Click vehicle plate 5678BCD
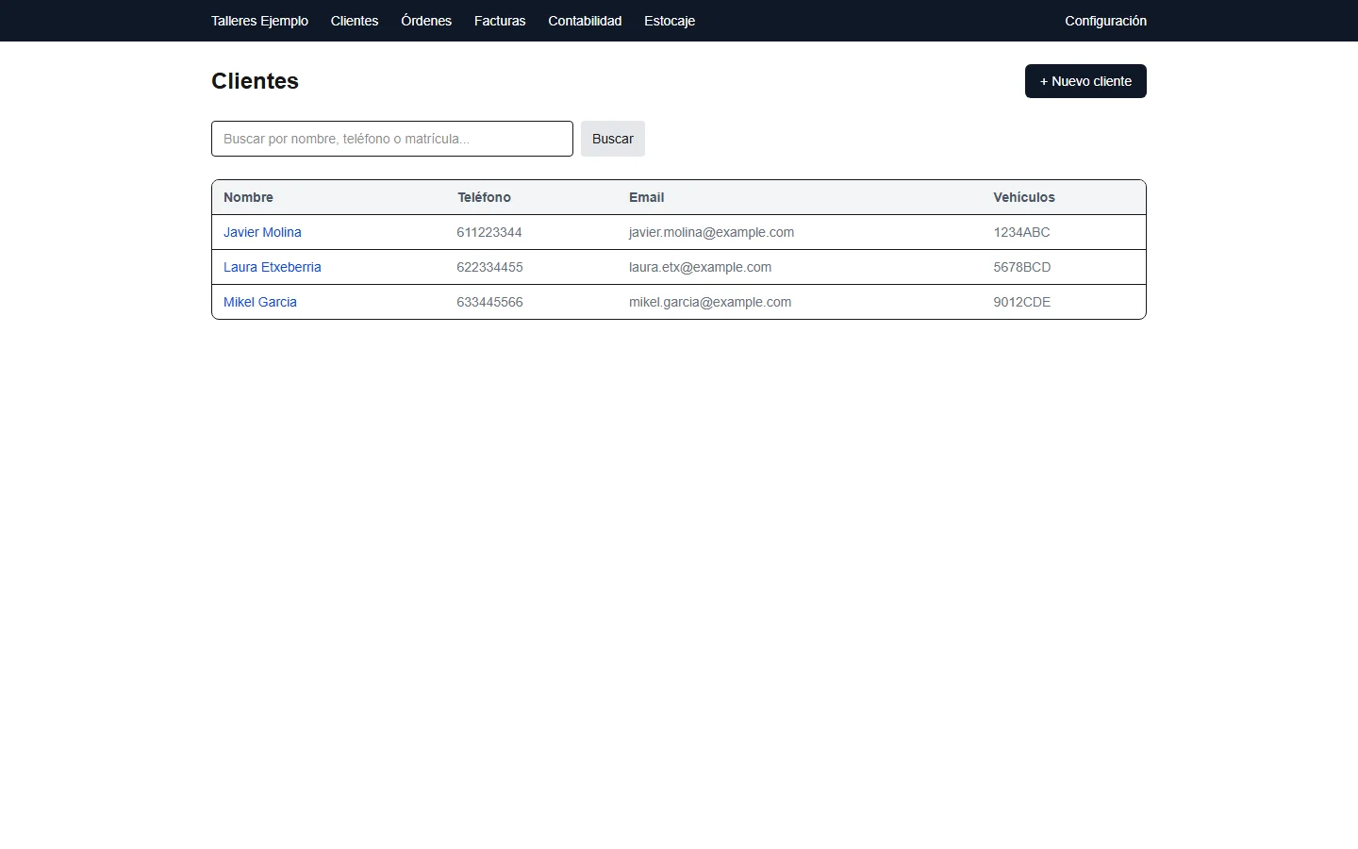 [x=1021, y=267]
